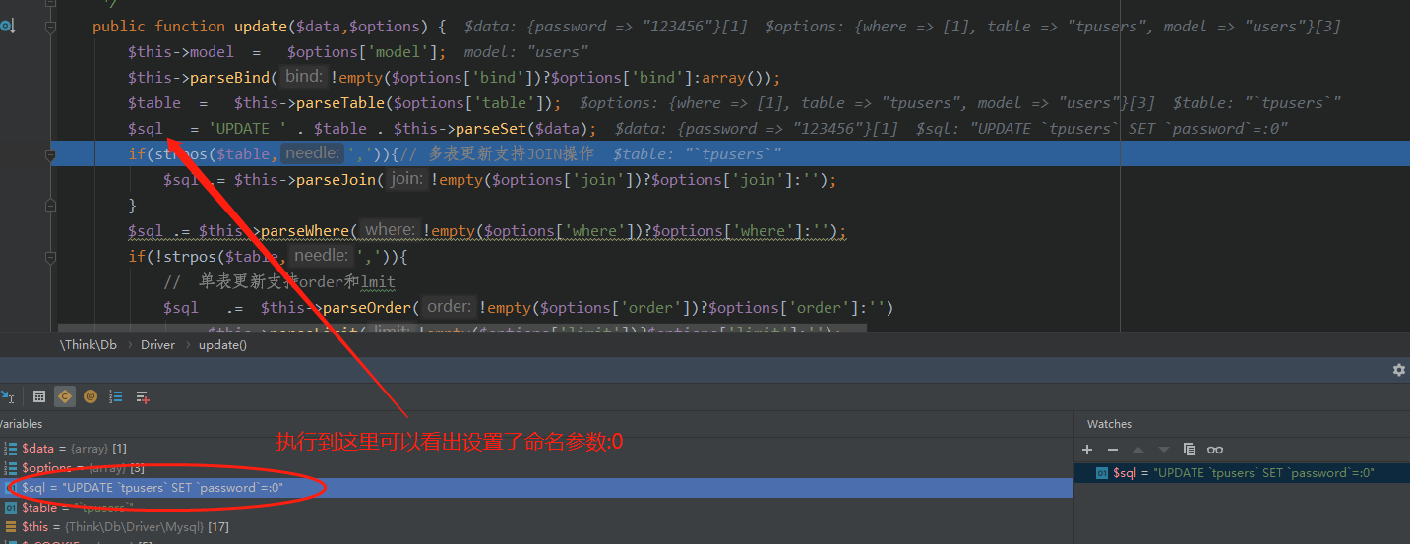Click the duplicate watch copy icon

pyautogui.click(x=1190, y=449)
